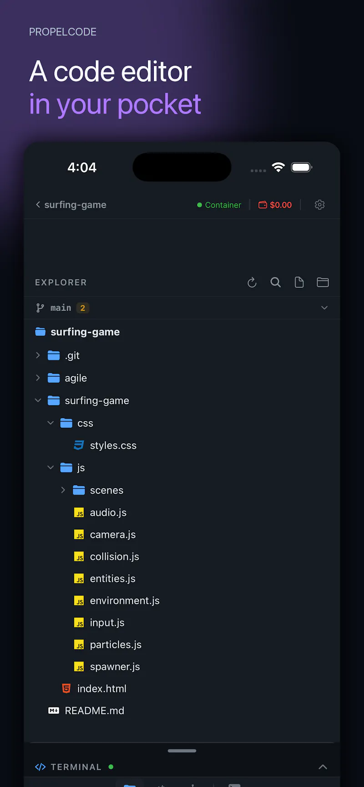This screenshot has height=787, width=364.
Task: Open the explorer search icon
Action: click(x=275, y=282)
